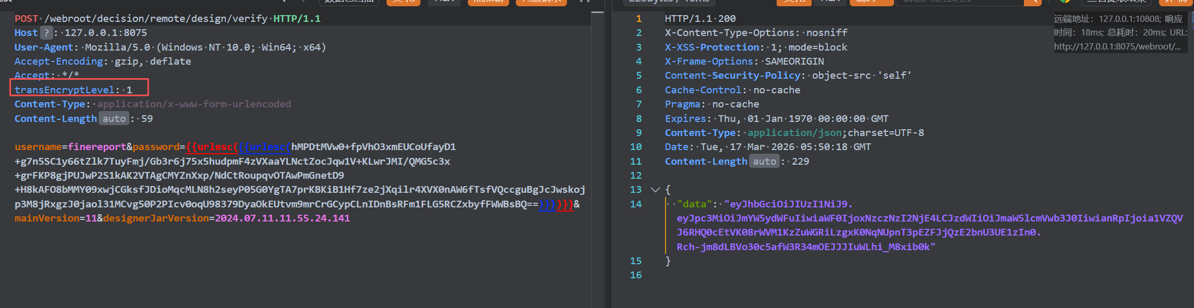Click the request editor vertical scrollbar
Image resolution: width=1194 pixels, height=308 pixels.
597,156
